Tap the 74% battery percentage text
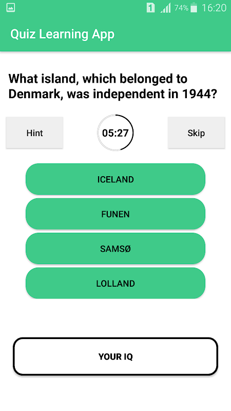The image size is (231, 411). pyautogui.click(x=181, y=8)
